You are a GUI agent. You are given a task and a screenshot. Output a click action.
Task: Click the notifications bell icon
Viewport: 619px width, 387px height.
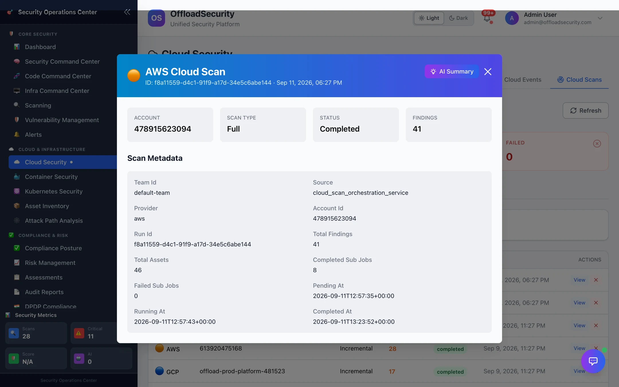(x=487, y=18)
